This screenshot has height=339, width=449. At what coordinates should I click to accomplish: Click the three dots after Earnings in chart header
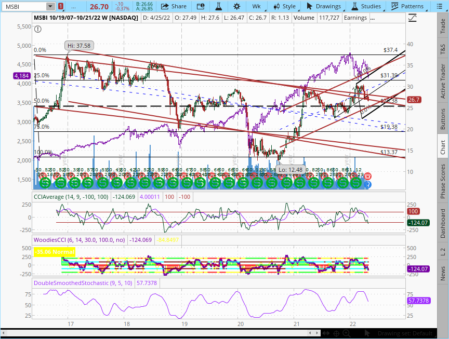(x=372, y=18)
